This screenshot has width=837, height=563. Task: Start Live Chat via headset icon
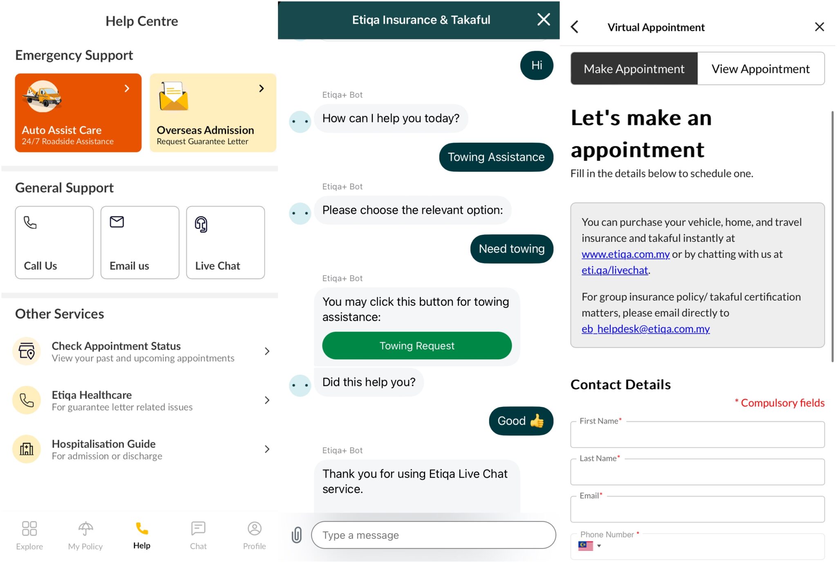201,224
